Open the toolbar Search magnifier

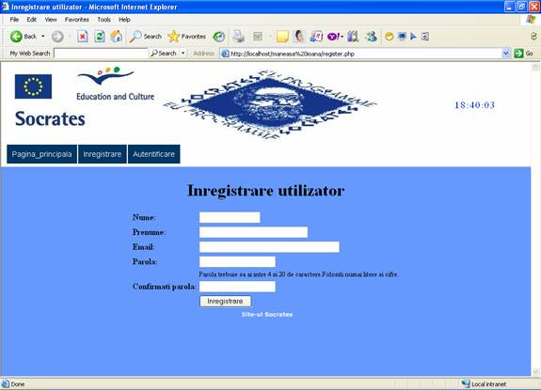point(135,36)
